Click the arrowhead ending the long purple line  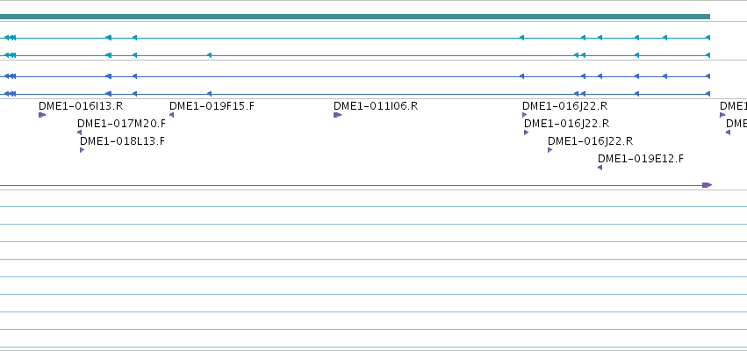(x=707, y=185)
